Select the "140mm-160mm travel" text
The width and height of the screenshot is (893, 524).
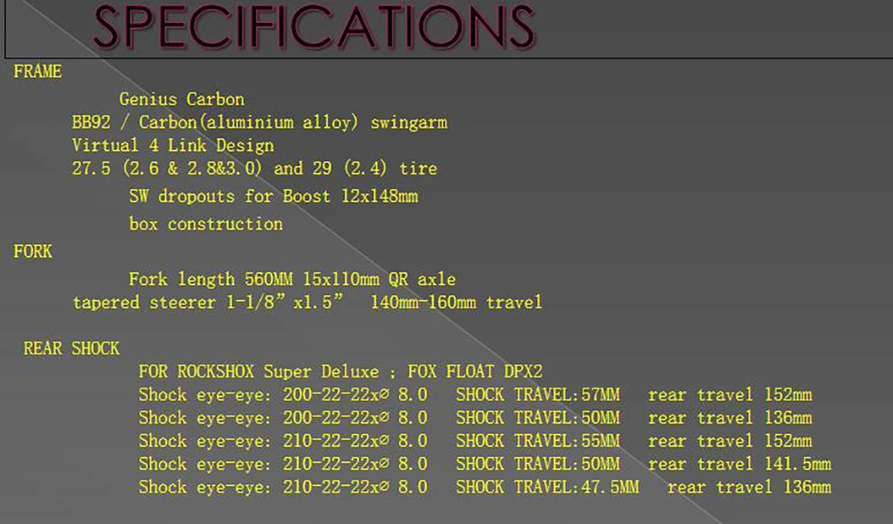(456, 303)
